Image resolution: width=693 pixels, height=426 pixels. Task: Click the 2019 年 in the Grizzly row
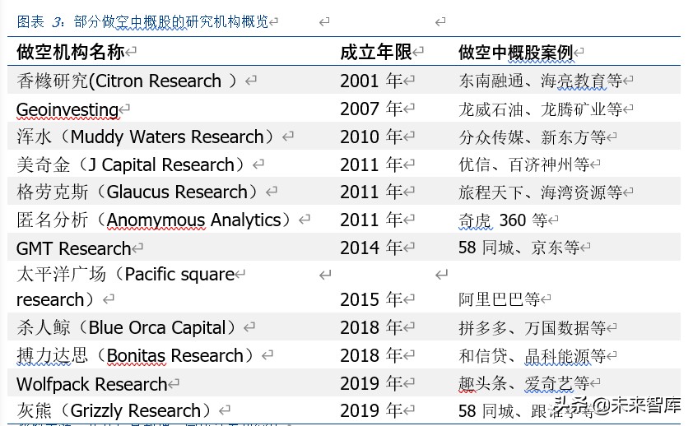point(371,411)
